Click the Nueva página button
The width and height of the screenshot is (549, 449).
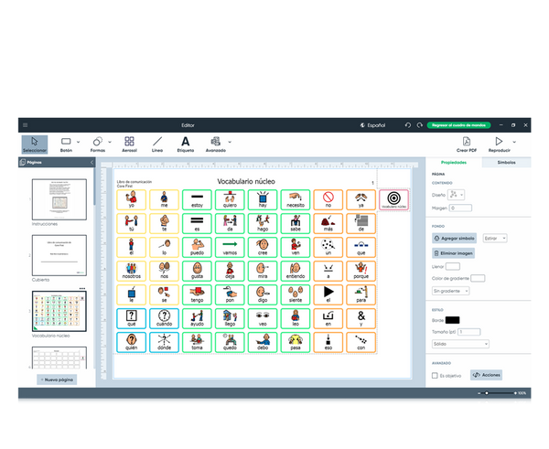[57, 379]
